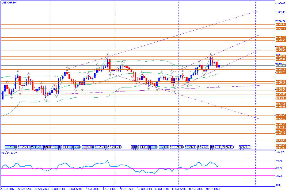The height and width of the screenshot is (192, 289).
Task: Click the 0.98704 price level label
Action: click(281, 48)
